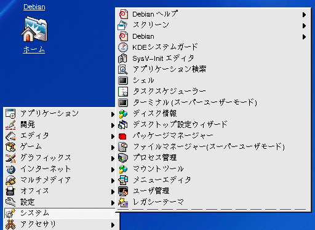
Task: Click the レガシーテーマ wand icon
Action: (123, 202)
